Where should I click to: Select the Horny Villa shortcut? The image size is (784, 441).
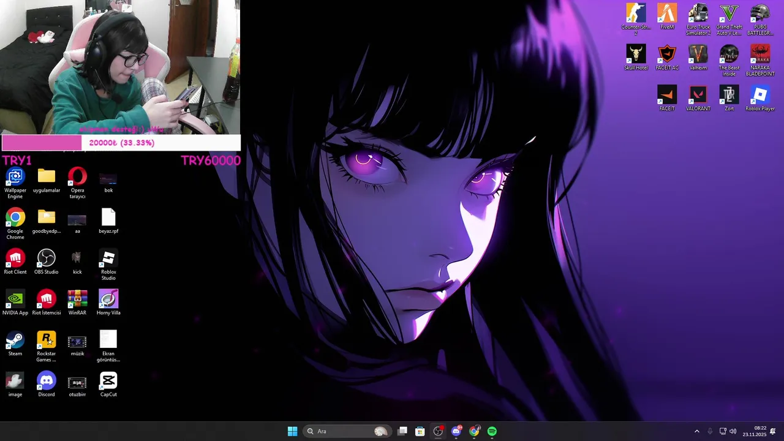pyautogui.click(x=108, y=303)
